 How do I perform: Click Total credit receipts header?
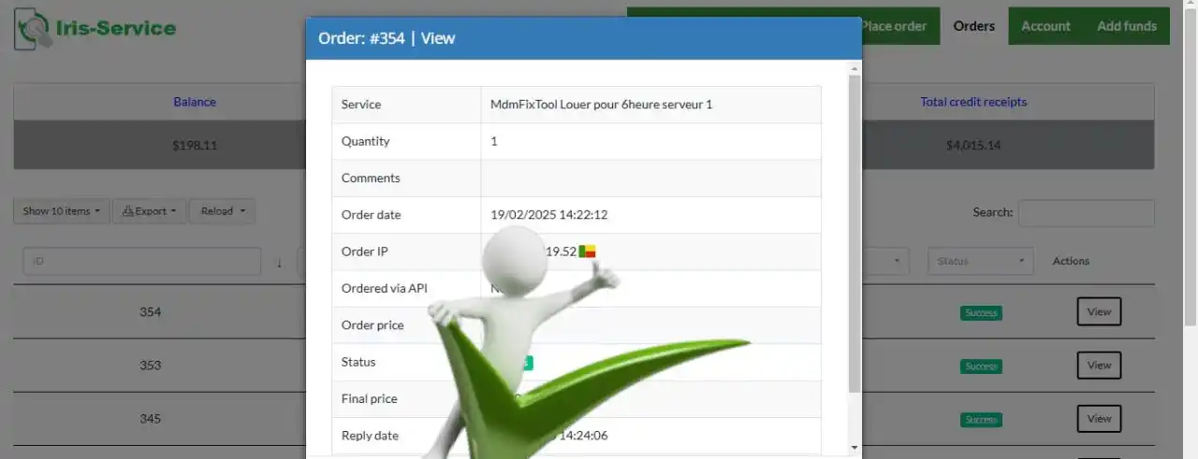973,102
